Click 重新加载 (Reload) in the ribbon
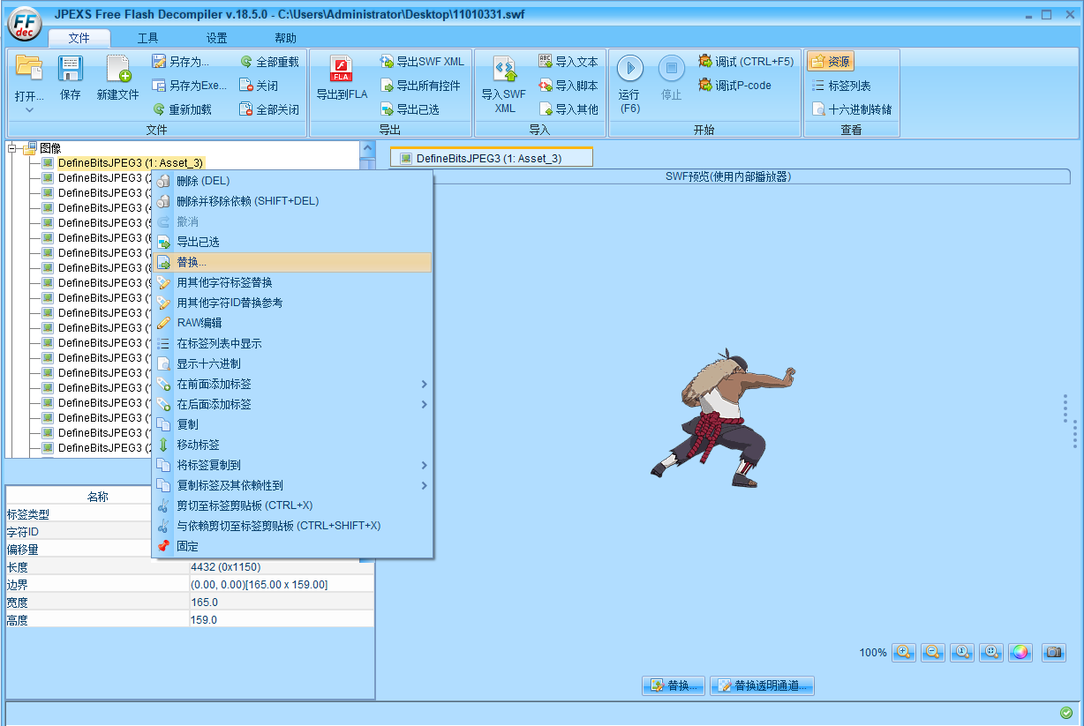 point(182,109)
